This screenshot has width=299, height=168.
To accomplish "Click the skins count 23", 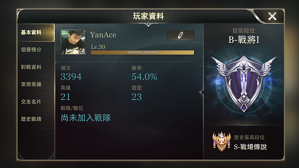I will [137, 97].
